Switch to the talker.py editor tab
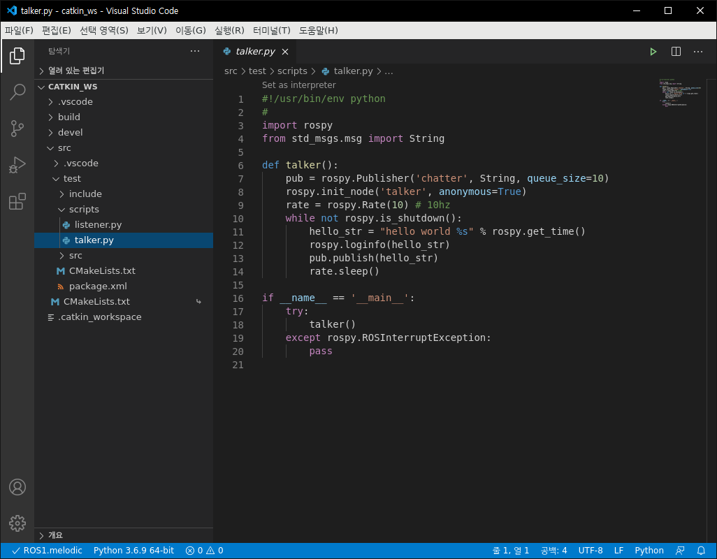The image size is (717, 559). tap(255, 52)
